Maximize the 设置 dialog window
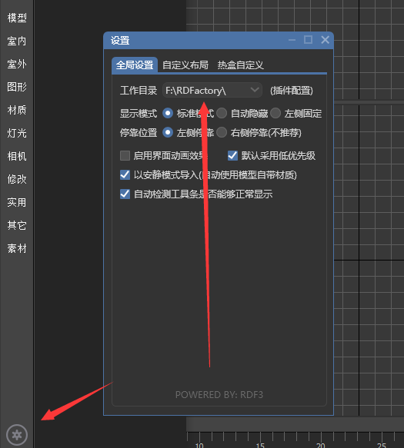 tap(308, 40)
